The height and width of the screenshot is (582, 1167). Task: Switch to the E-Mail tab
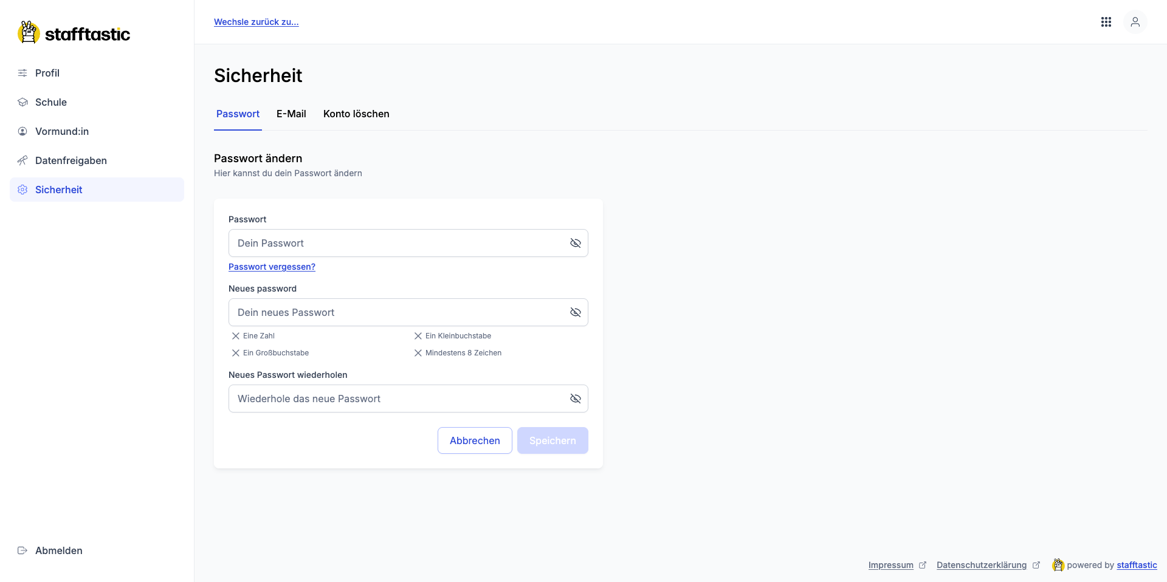(291, 114)
